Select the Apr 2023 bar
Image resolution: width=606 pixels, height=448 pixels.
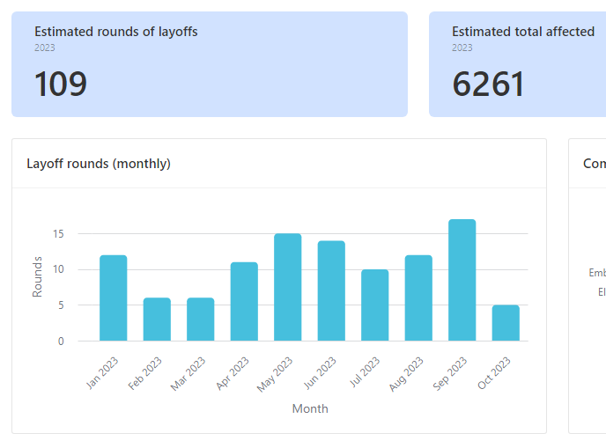point(244,302)
